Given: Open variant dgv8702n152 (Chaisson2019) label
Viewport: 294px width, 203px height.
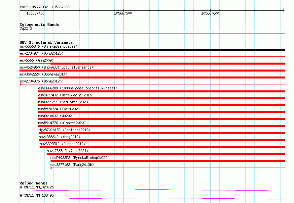Looking at the screenshot, I should pos(64,130).
